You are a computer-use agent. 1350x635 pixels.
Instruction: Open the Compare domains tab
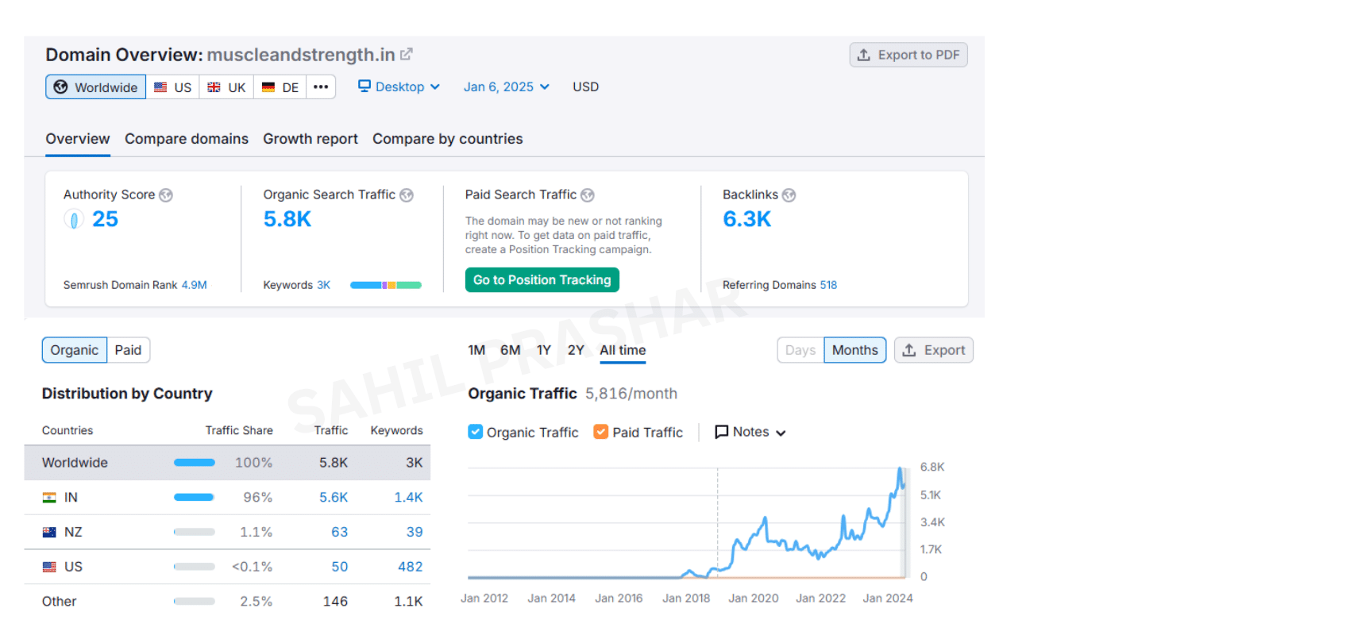pos(187,139)
